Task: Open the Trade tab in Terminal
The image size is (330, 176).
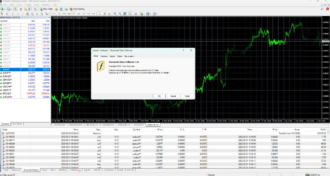Action: coord(6,170)
